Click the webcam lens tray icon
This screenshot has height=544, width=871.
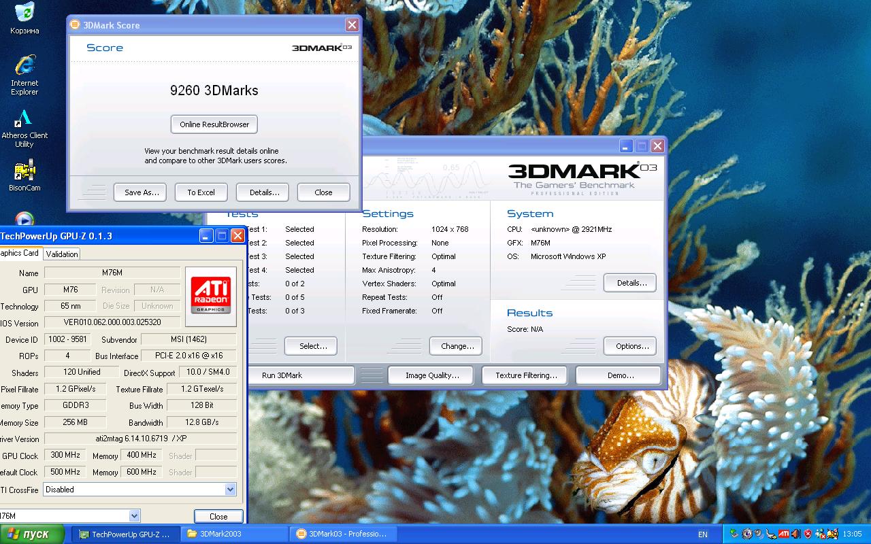click(x=747, y=534)
